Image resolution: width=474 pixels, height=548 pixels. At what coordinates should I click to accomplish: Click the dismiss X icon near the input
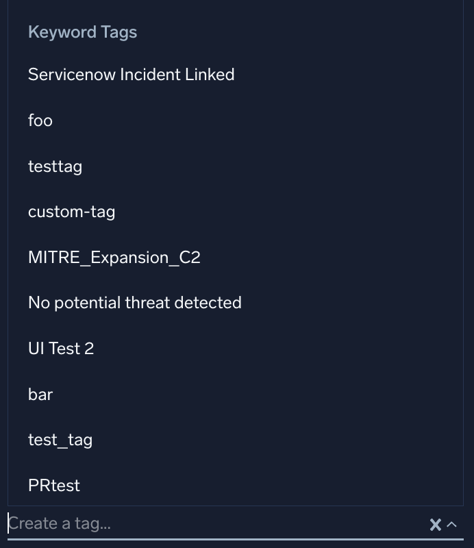pyautogui.click(x=436, y=524)
